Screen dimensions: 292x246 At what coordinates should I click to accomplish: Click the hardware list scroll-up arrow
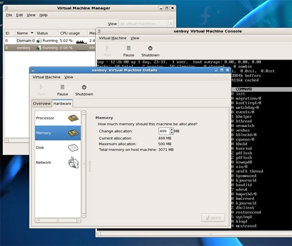(x=84, y=113)
